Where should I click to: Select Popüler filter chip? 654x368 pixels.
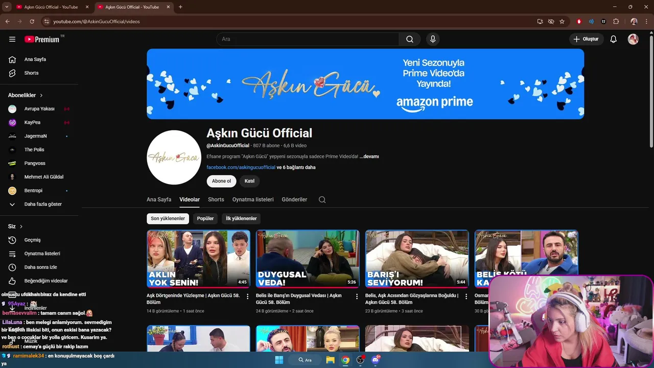point(205,219)
